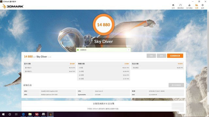Click the 24 threads result 63.99 FPS
Screen dimensions: 209x117
(x=126, y=71)
